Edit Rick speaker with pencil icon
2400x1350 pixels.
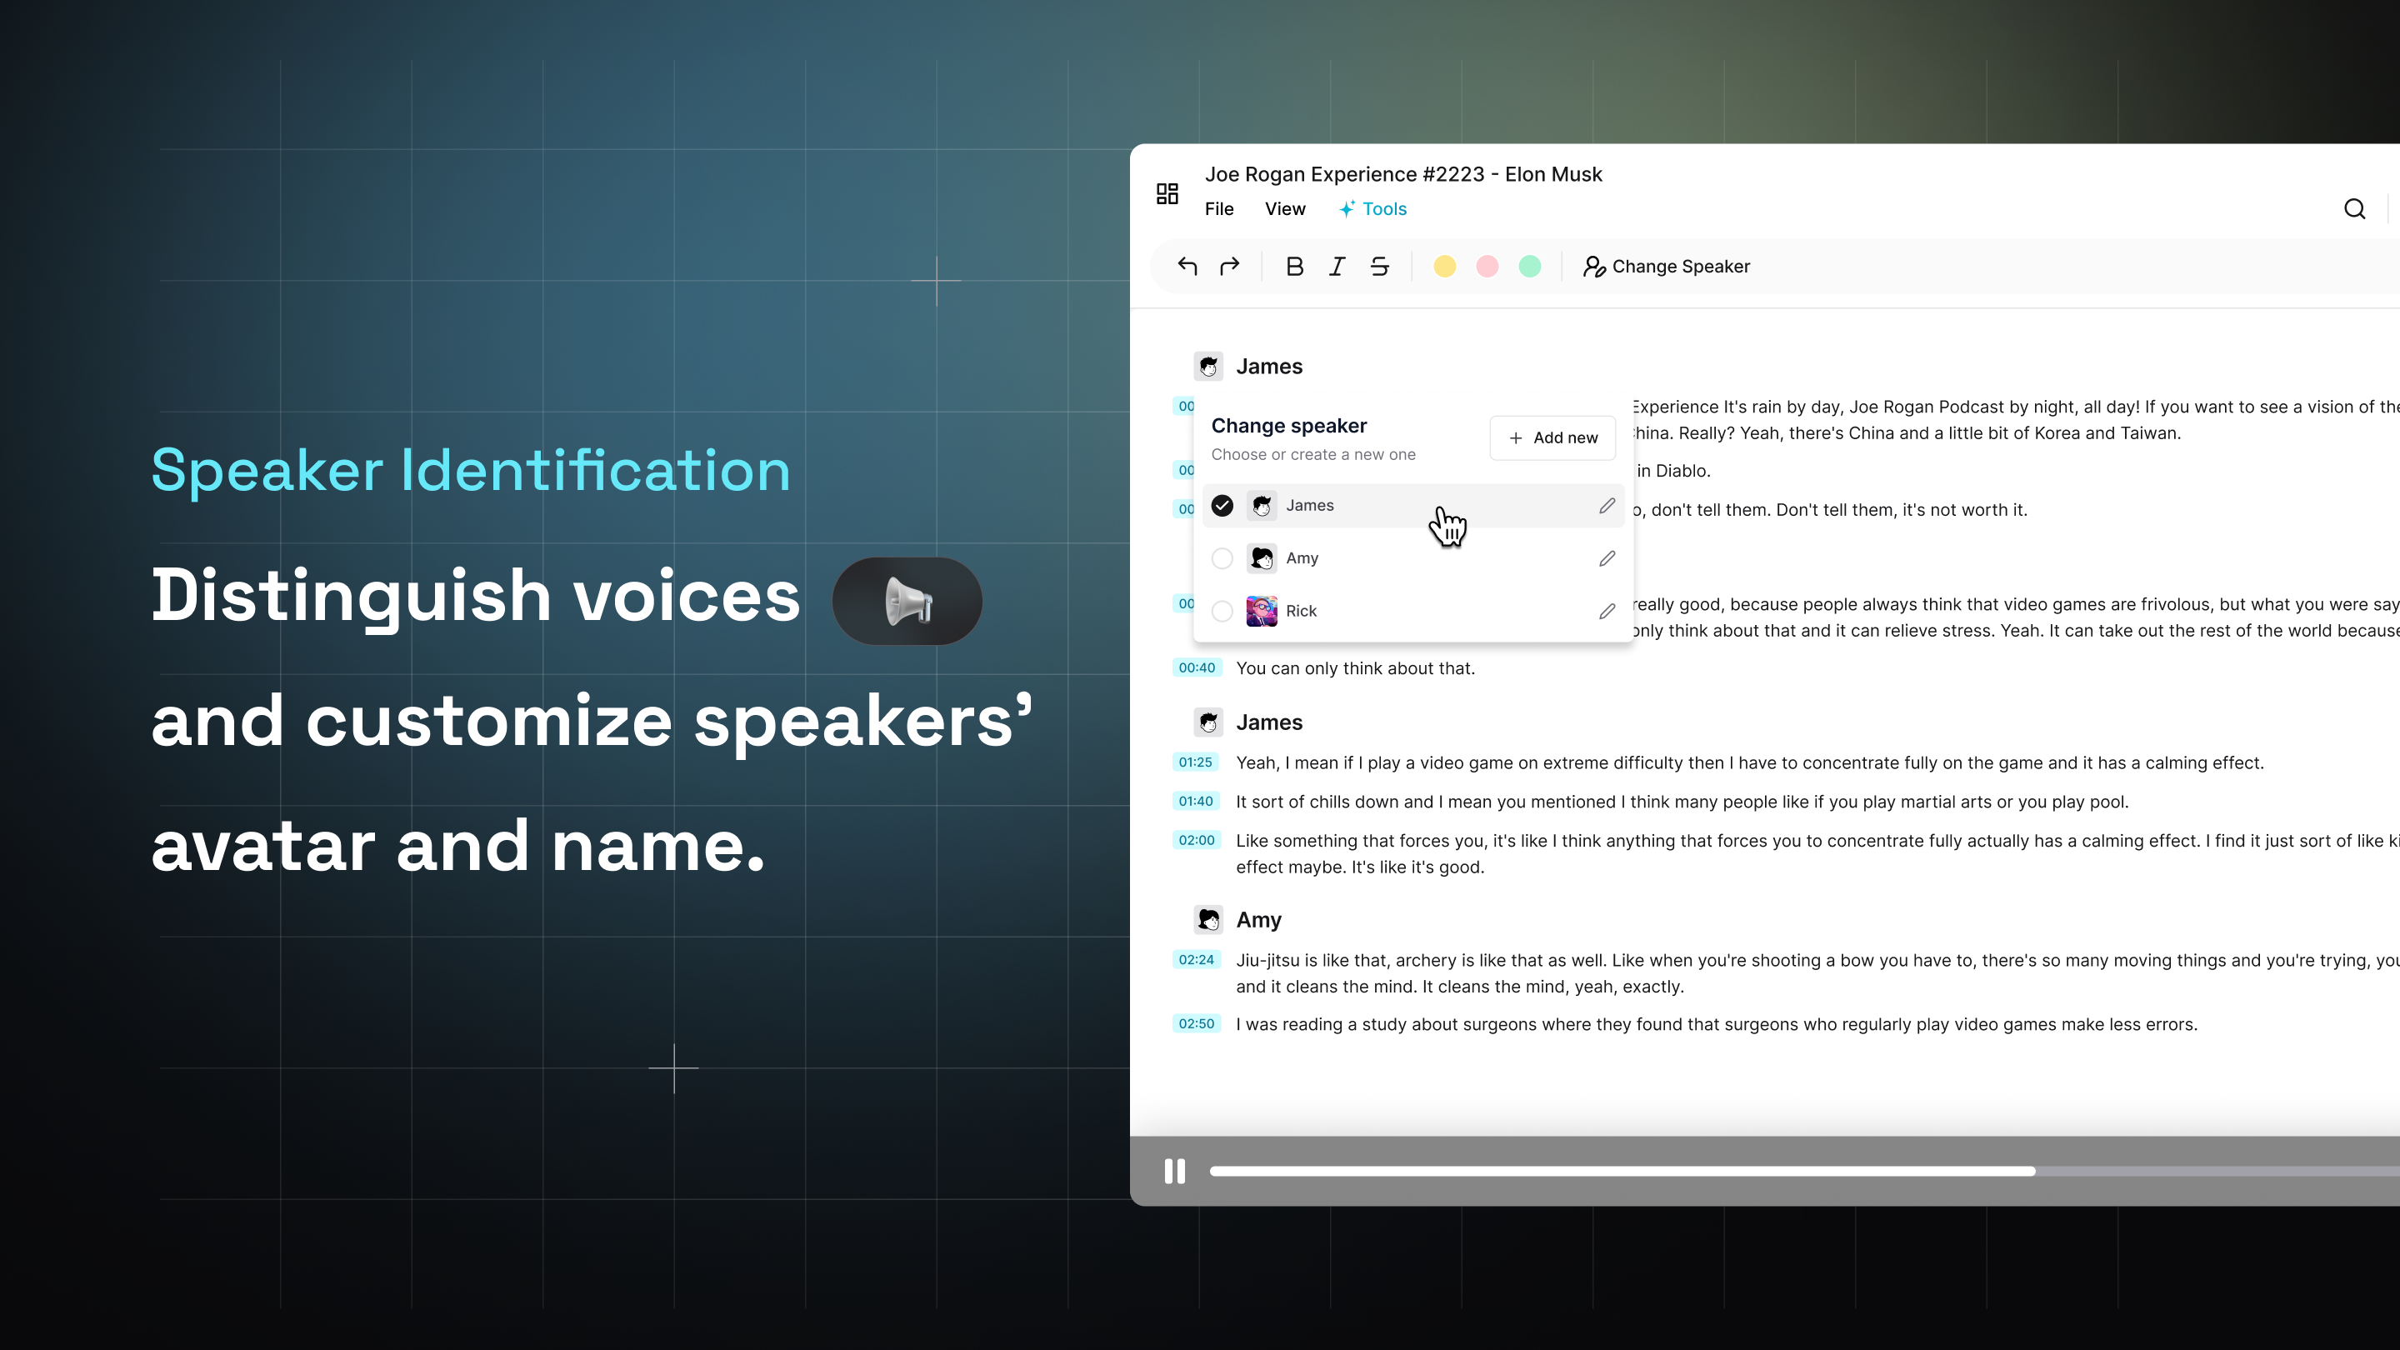tap(1607, 611)
